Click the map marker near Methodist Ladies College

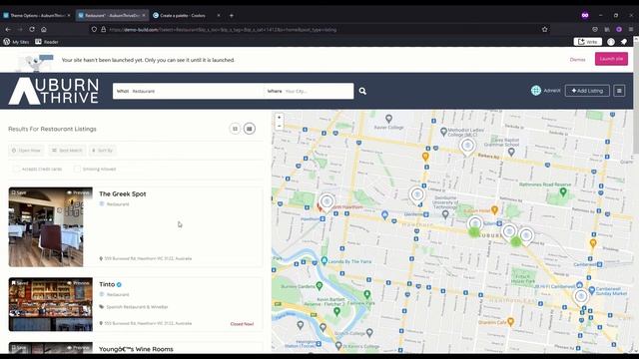(467, 146)
